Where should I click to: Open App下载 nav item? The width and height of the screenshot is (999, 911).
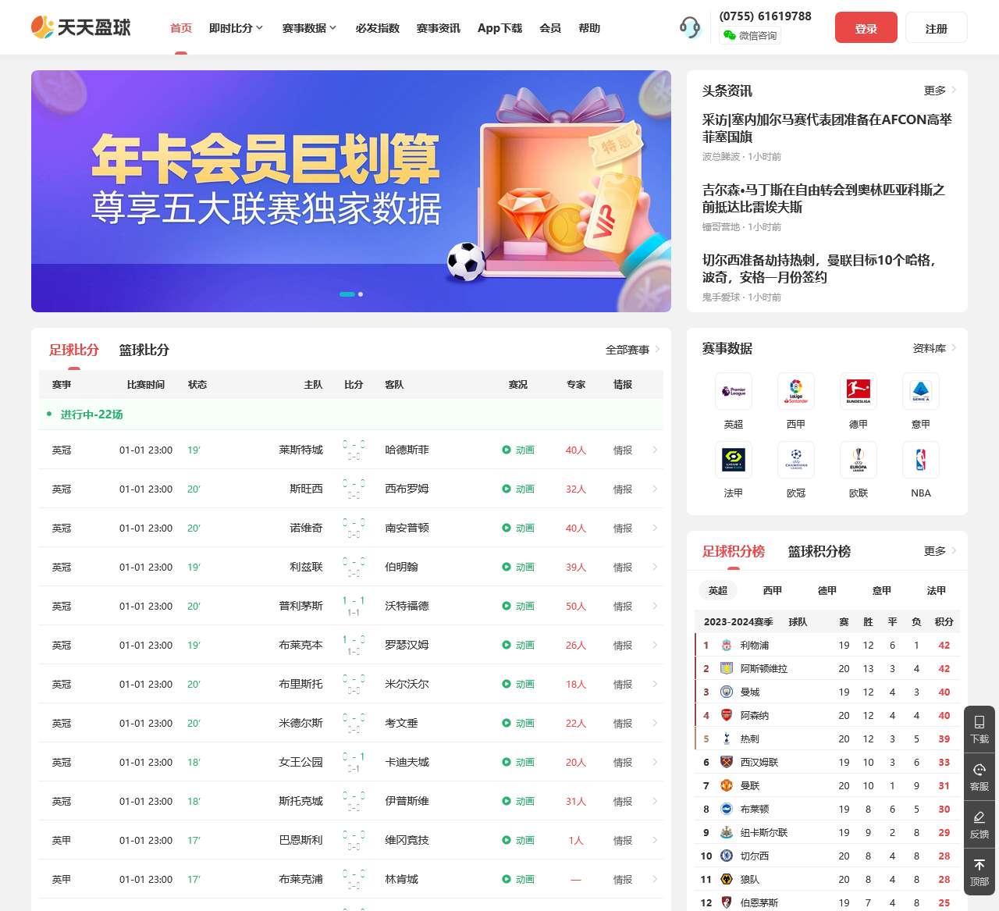[x=499, y=28]
